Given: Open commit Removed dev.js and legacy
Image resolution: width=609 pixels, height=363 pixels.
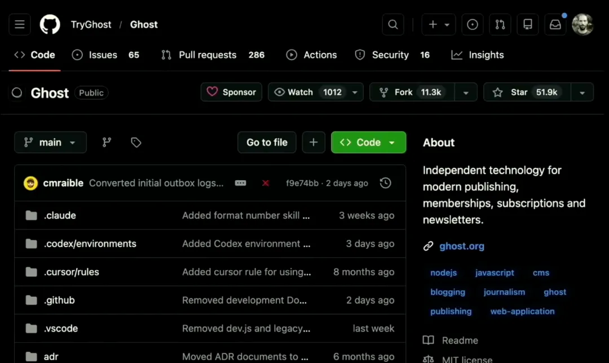Looking at the screenshot, I should (x=246, y=329).
